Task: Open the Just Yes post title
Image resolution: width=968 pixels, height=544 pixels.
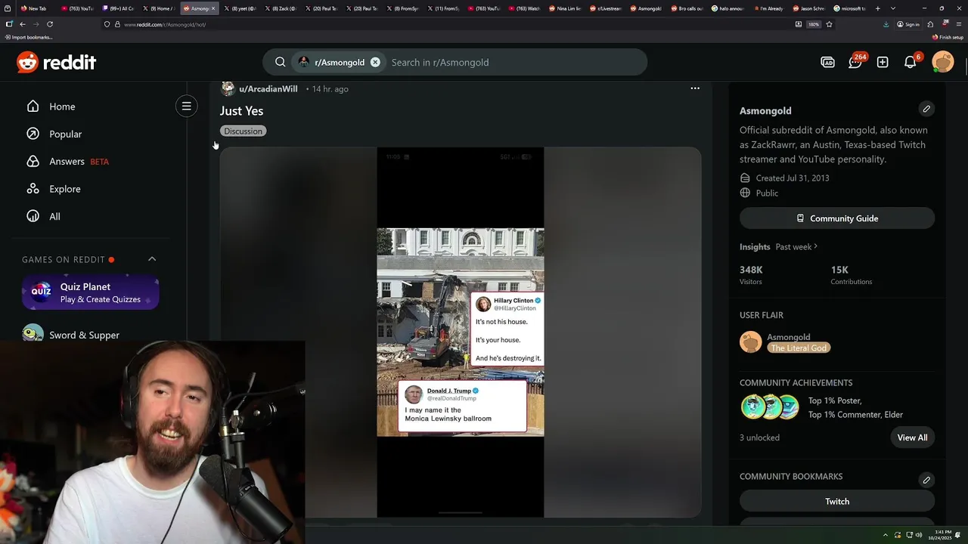Action: (241, 111)
